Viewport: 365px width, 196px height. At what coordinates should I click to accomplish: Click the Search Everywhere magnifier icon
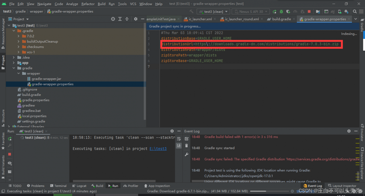(x=355, y=12)
